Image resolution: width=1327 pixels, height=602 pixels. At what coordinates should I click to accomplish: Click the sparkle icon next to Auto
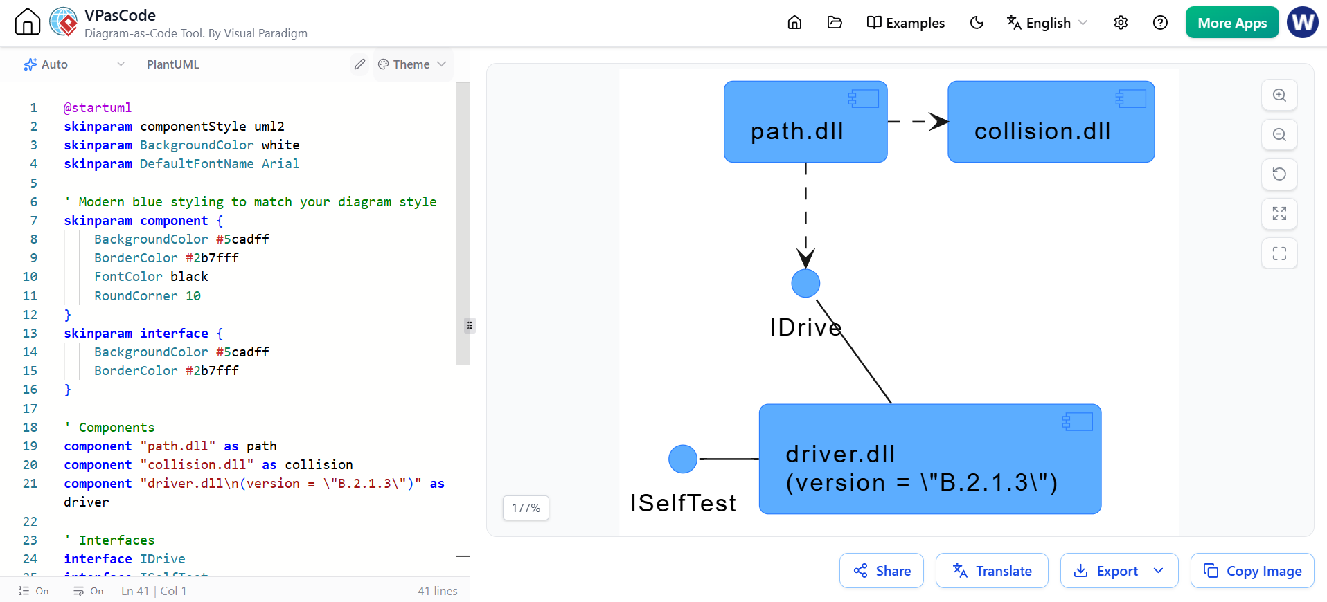click(30, 64)
